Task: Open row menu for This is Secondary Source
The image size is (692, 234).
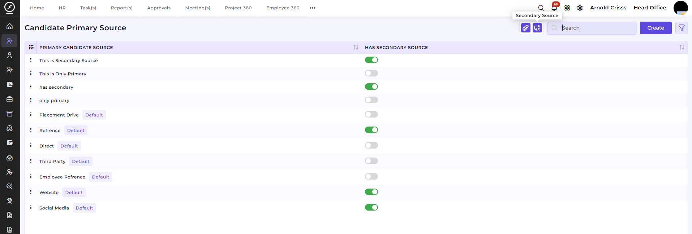Action: [31, 60]
